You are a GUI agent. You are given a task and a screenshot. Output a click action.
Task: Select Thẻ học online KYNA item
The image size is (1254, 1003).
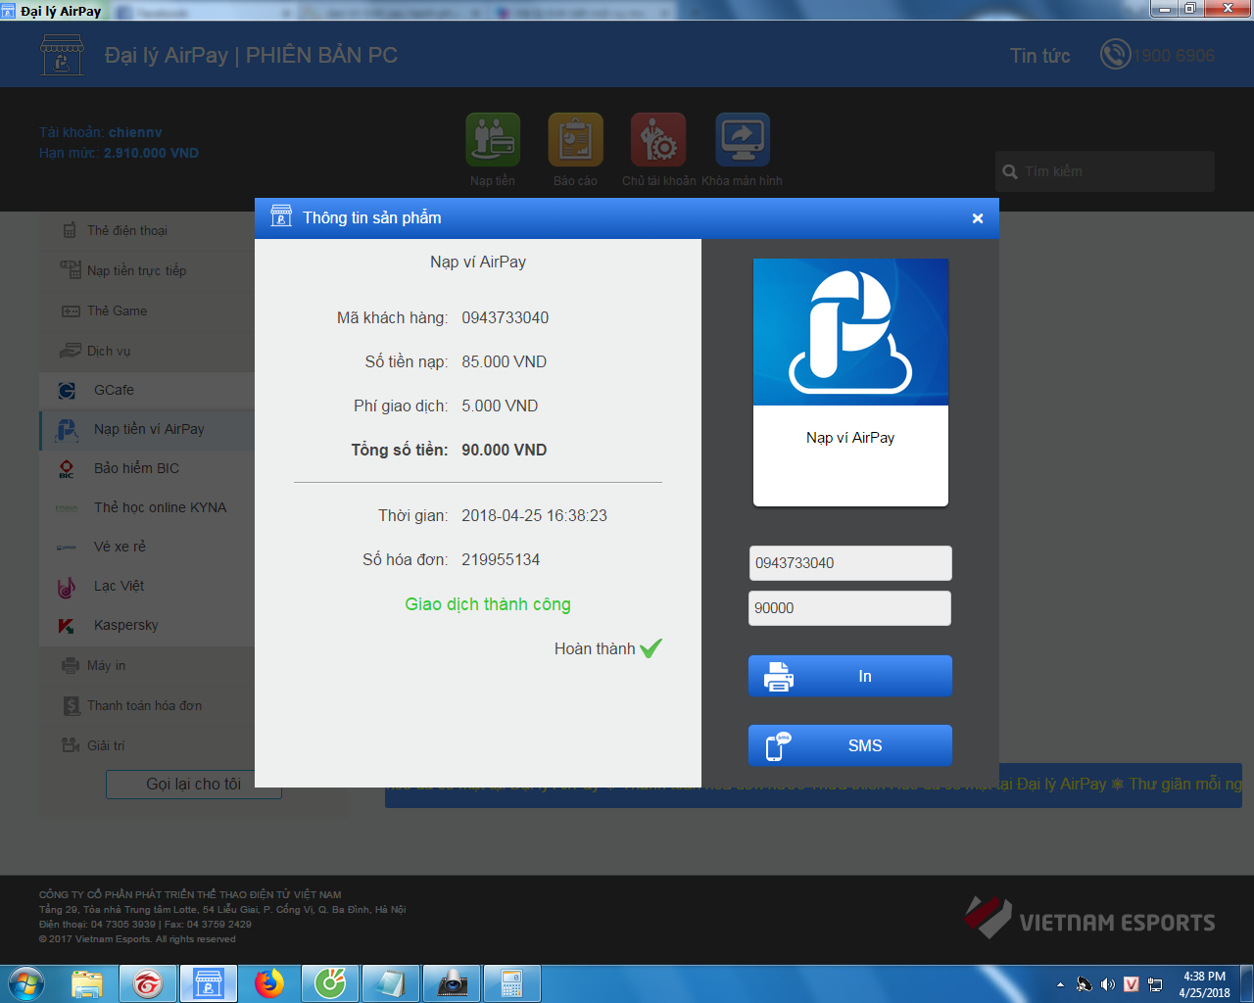(147, 507)
